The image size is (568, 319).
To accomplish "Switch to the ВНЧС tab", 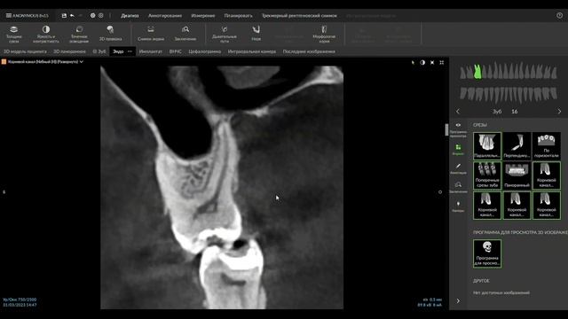I will (176, 51).
